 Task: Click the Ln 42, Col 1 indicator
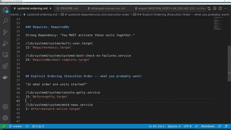(156, 126)
